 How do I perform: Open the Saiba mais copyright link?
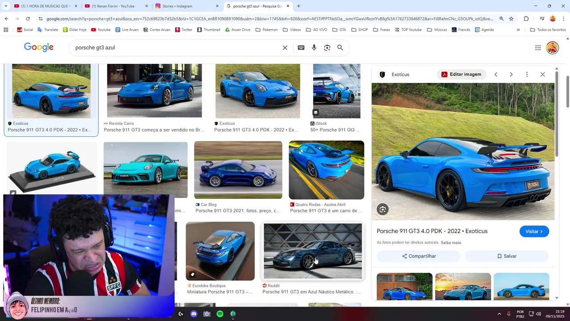[451, 243]
